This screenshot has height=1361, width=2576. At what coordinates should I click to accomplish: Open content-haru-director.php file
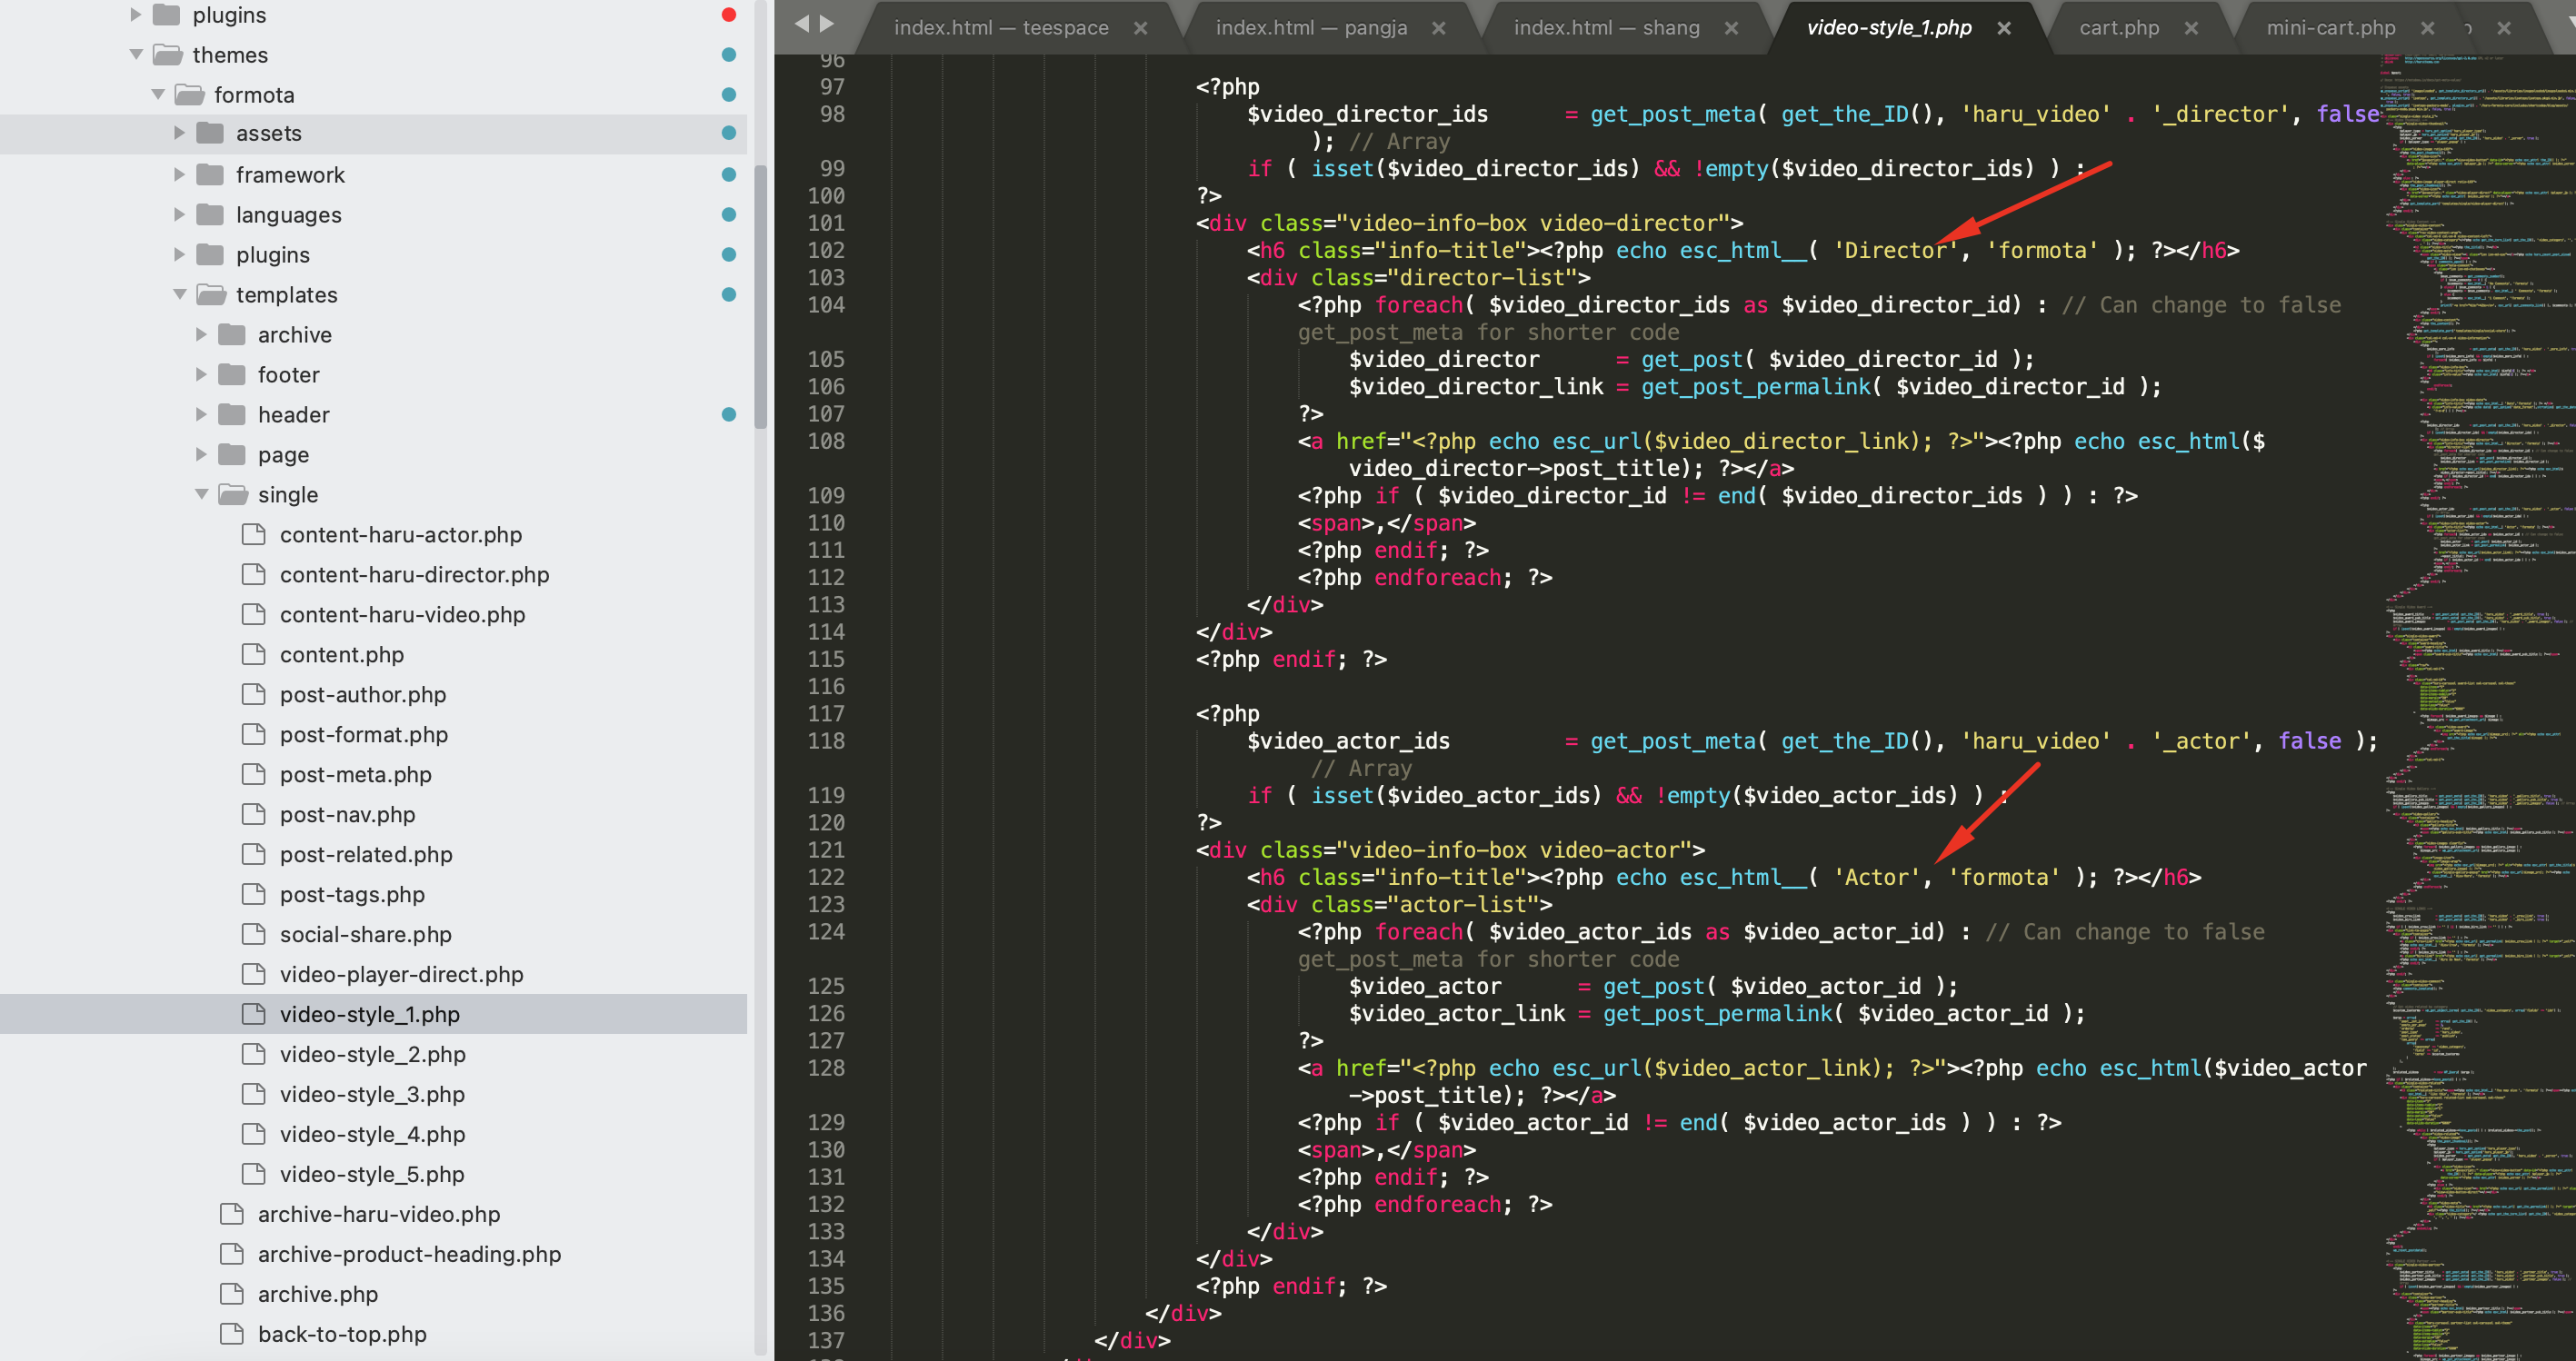pyautogui.click(x=414, y=574)
